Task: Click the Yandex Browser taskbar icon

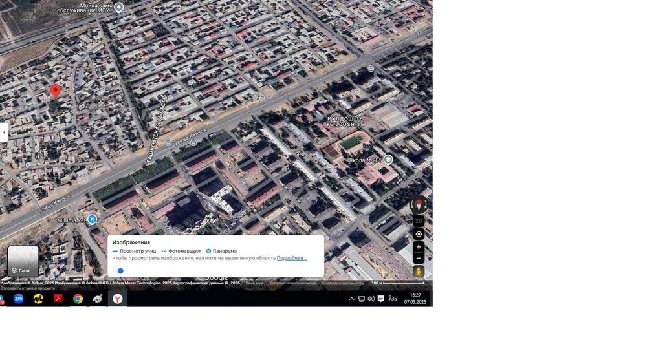Action: pos(118,299)
